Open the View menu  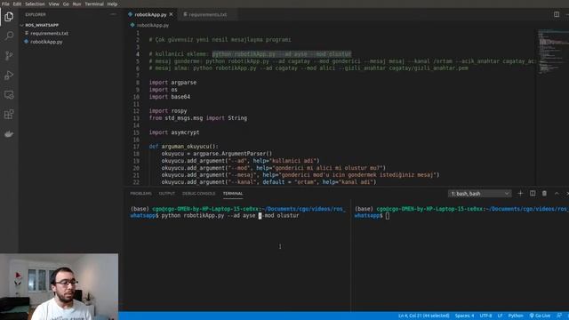53,4
